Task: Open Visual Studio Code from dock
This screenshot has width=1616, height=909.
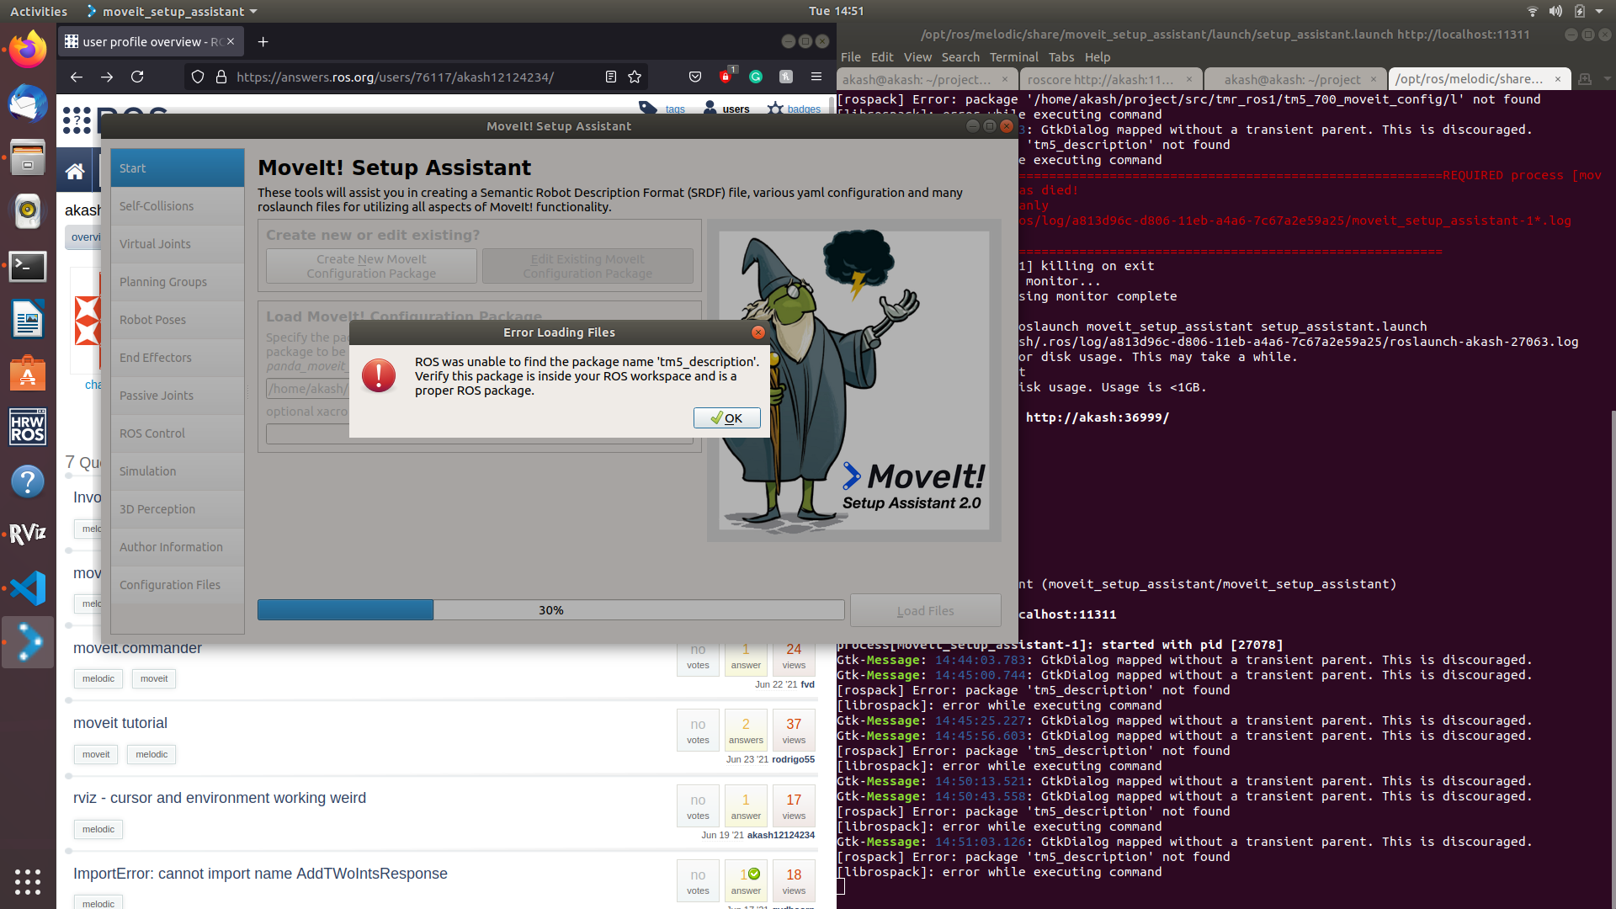Action: click(28, 588)
